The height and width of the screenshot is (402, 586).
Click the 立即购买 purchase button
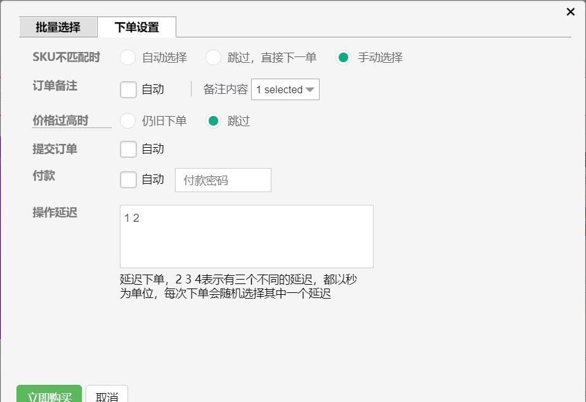click(x=49, y=394)
